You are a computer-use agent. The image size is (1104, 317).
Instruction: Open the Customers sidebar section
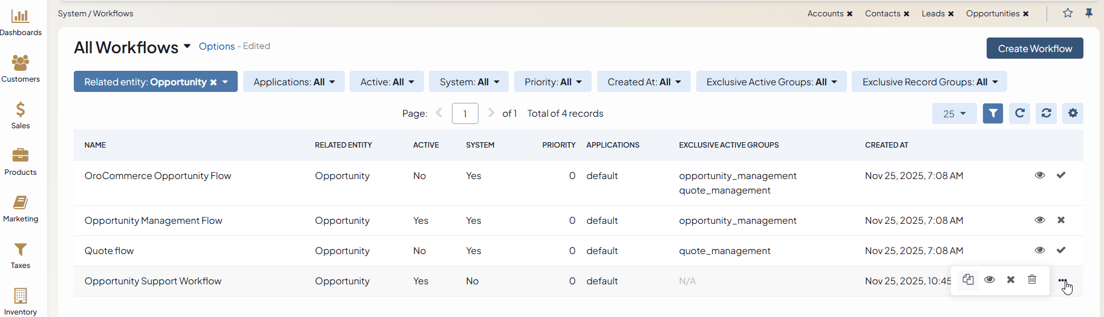(x=21, y=69)
